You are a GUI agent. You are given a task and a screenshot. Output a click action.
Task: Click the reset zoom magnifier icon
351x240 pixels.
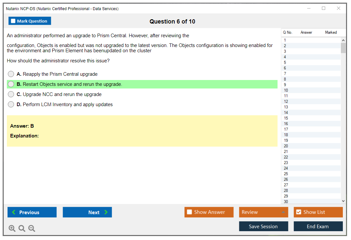[22, 229]
